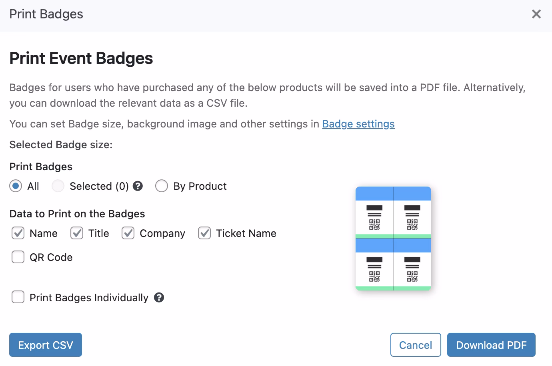Choose the By Product radio option

click(x=162, y=186)
